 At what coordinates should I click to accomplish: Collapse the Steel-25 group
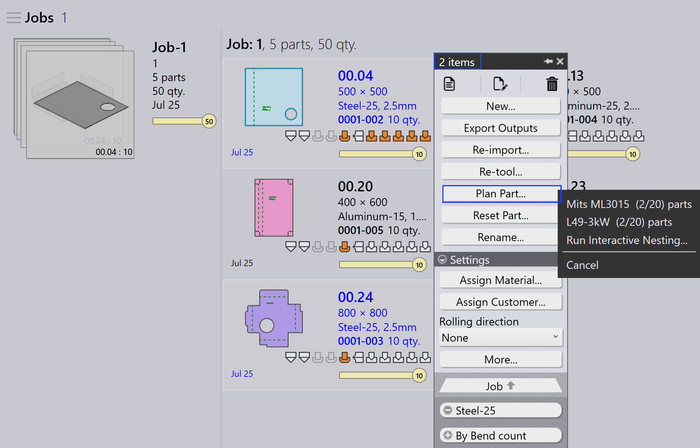[x=447, y=410]
